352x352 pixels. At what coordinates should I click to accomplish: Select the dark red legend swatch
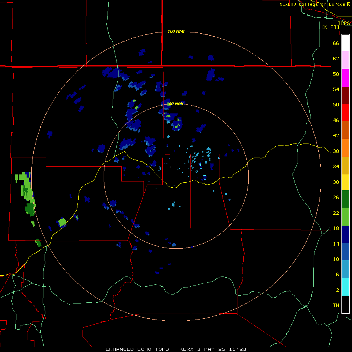pyautogui.click(x=345, y=95)
